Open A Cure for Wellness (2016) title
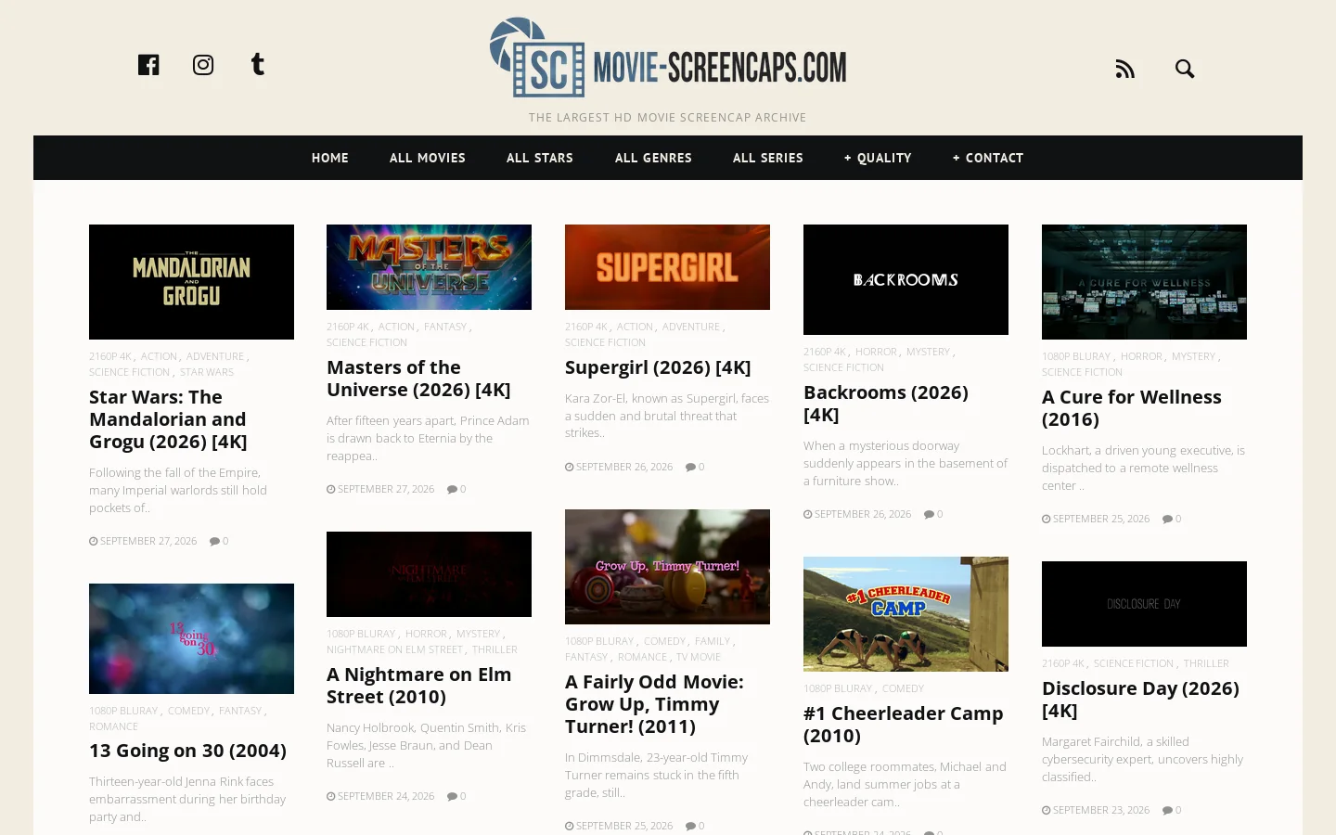 click(x=1132, y=408)
